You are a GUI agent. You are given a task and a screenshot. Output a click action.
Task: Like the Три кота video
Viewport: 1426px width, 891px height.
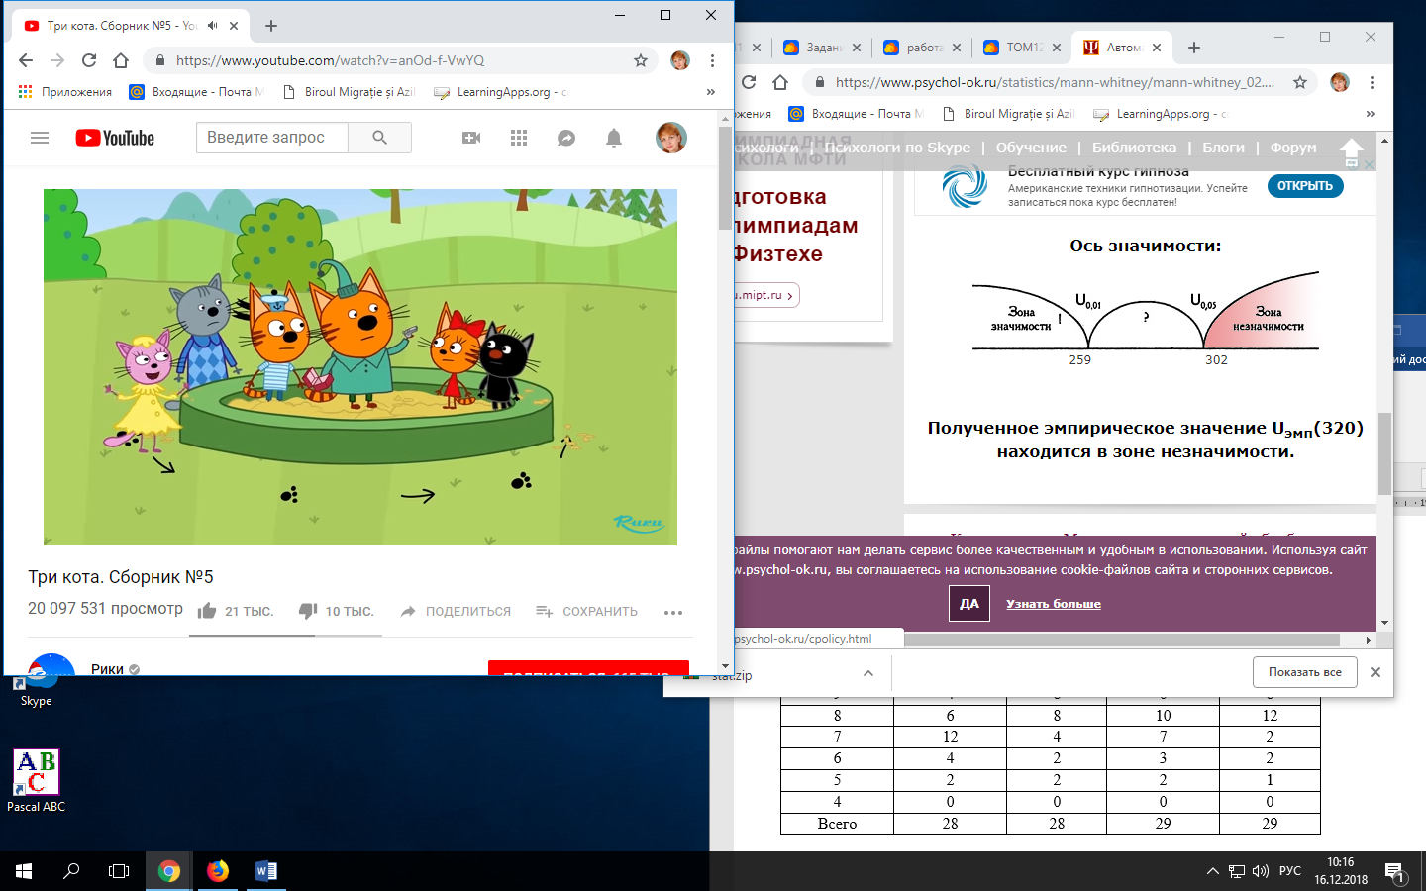235,611
